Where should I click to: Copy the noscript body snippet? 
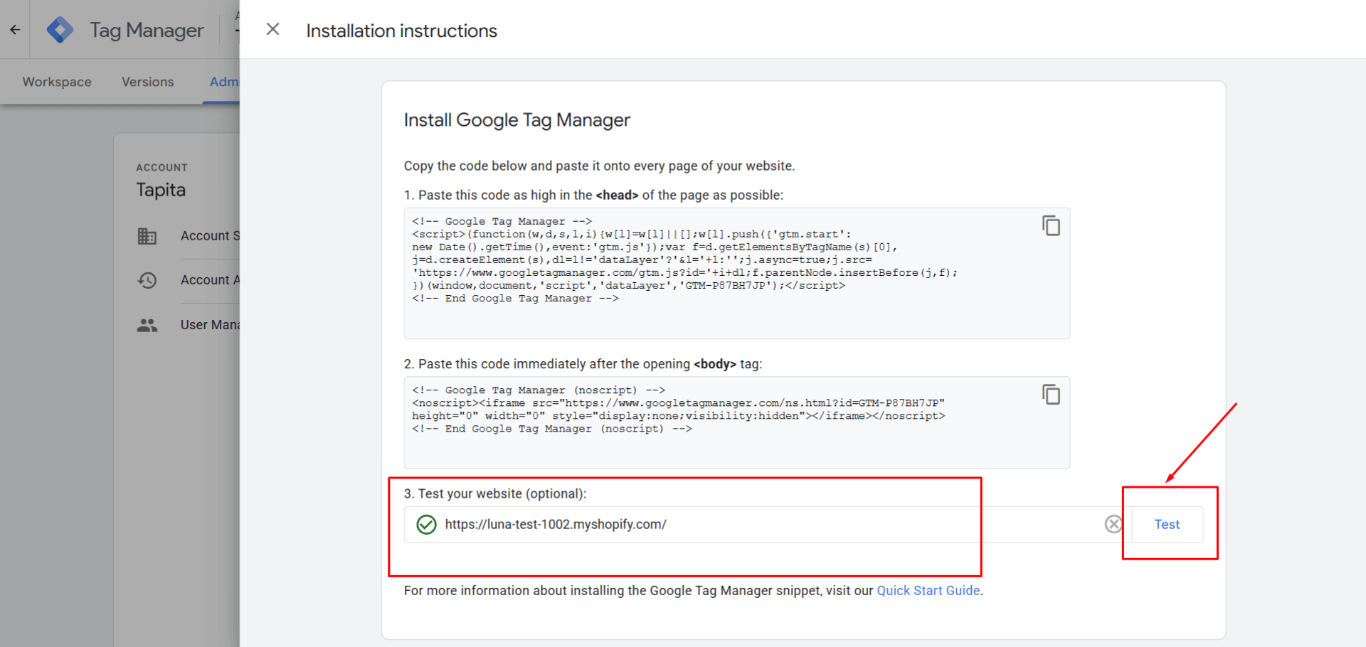pyautogui.click(x=1052, y=395)
